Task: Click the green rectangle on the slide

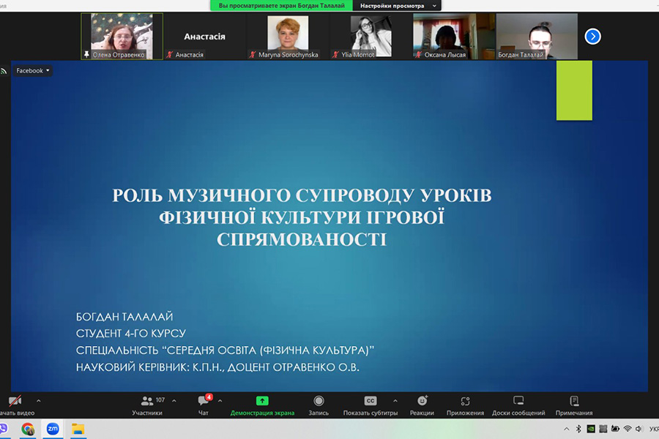Action: pyautogui.click(x=574, y=90)
